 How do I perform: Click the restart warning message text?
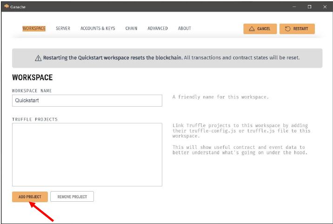tap(171, 58)
